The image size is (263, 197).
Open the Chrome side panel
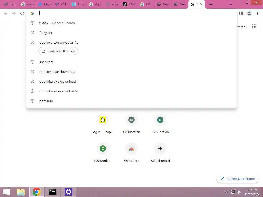coord(241,13)
